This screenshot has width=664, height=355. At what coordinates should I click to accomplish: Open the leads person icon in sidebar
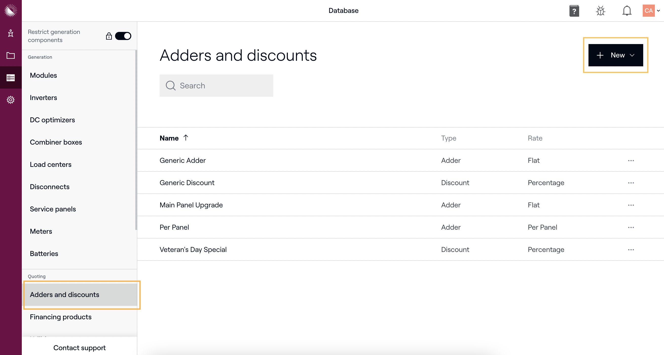point(11,33)
